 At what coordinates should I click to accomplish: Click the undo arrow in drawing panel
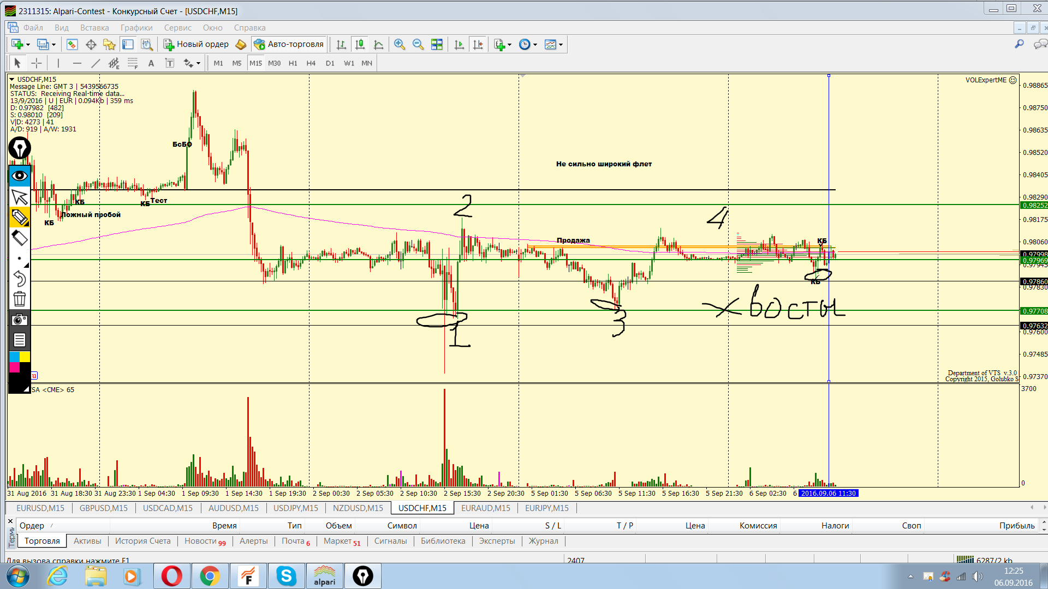pyautogui.click(x=20, y=279)
